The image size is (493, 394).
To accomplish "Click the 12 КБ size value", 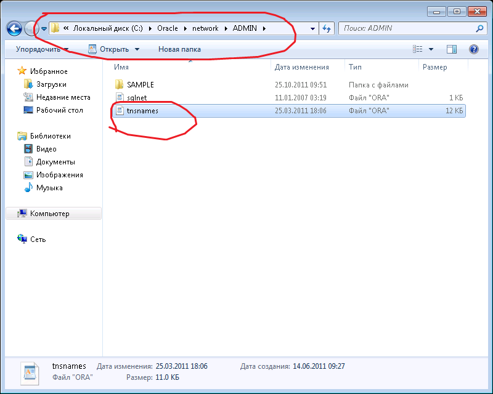I will 454,111.
